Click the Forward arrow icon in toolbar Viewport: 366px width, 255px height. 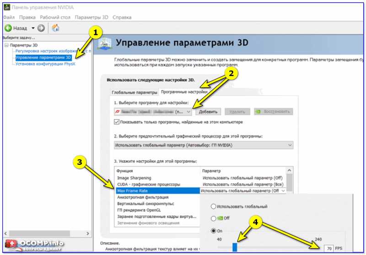click(x=41, y=28)
